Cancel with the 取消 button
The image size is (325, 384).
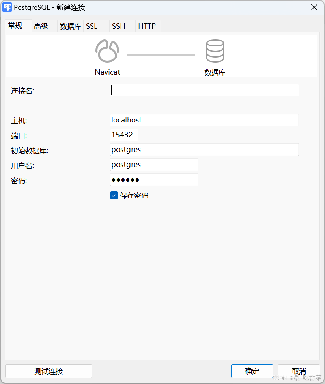tap(299, 371)
